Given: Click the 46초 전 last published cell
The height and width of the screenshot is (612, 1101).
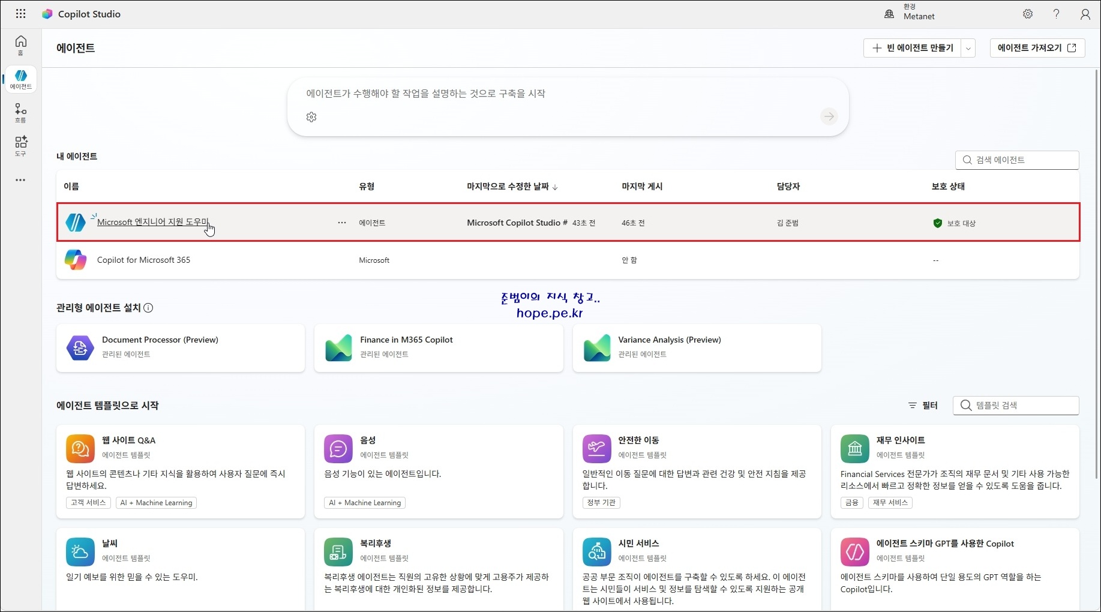Looking at the screenshot, I should (633, 223).
